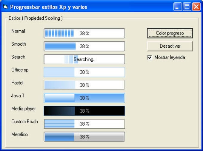Click the Desactivar button
Image resolution: width=203 pixels, height=151 pixels.
point(170,46)
